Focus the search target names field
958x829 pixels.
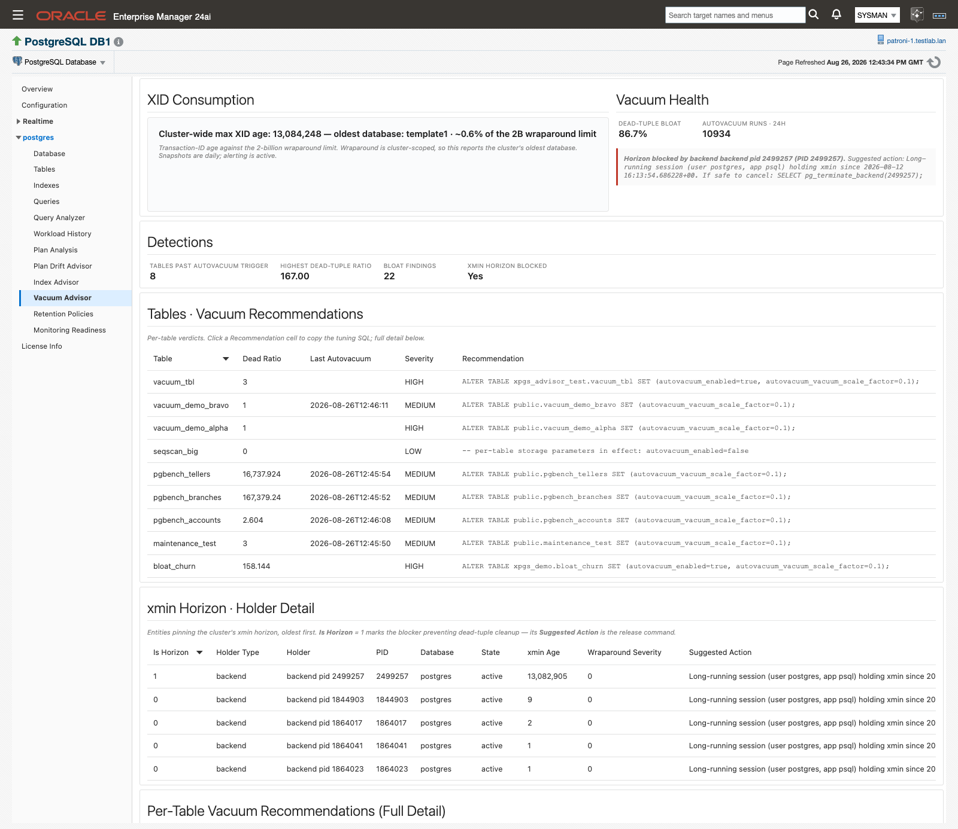[735, 15]
